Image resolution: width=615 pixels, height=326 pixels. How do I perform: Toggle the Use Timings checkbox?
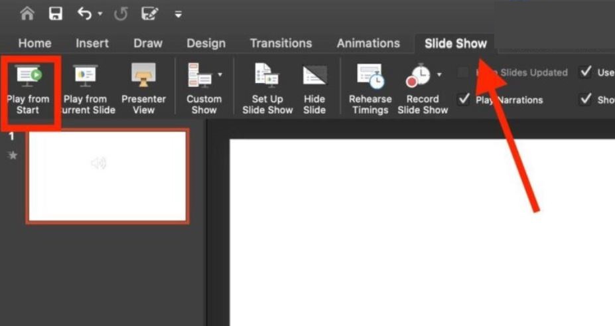point(585,72)
